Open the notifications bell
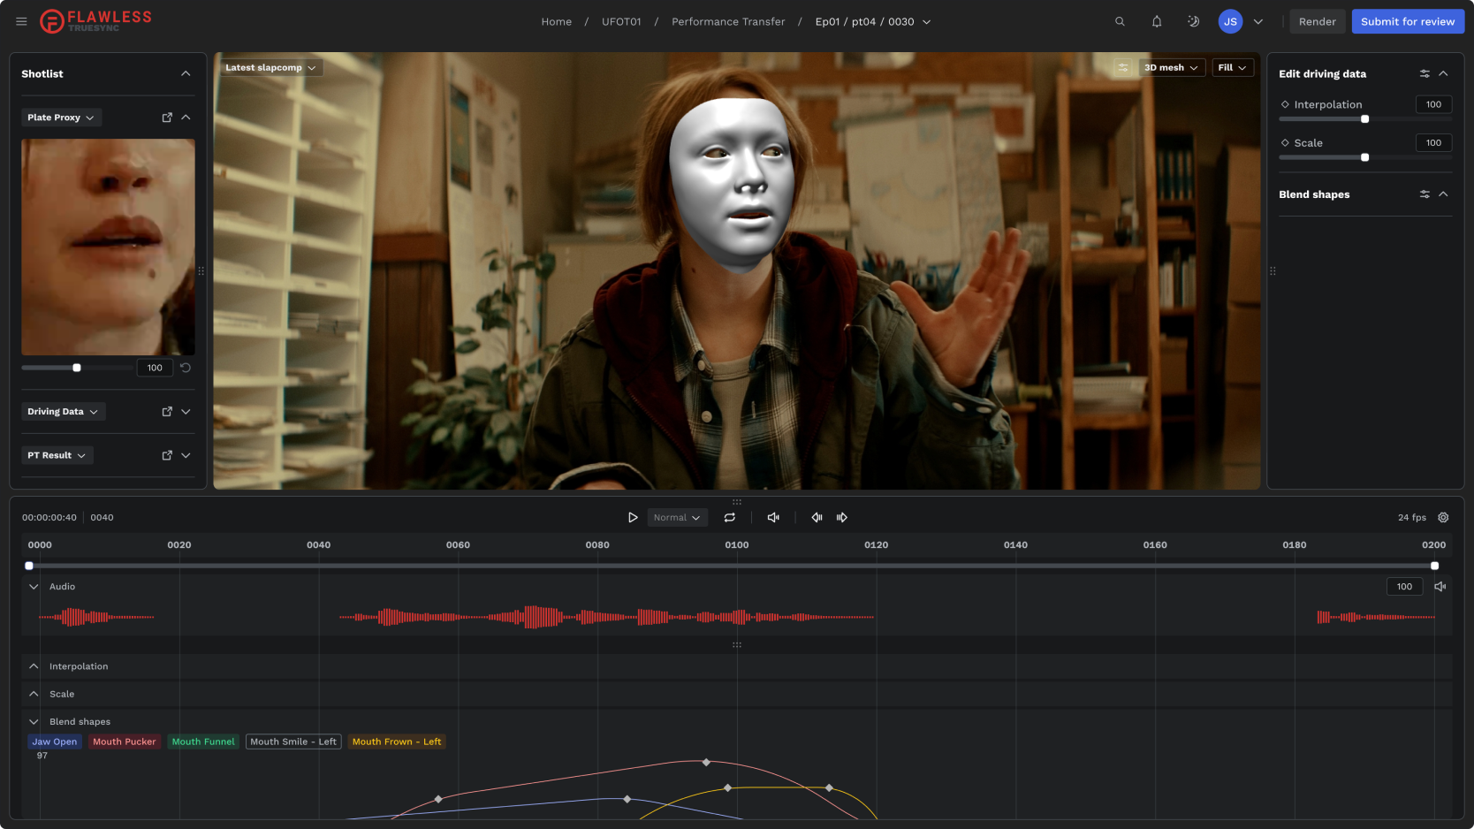The width and height of the screenshot is (1474, 829). point(1157,21)
